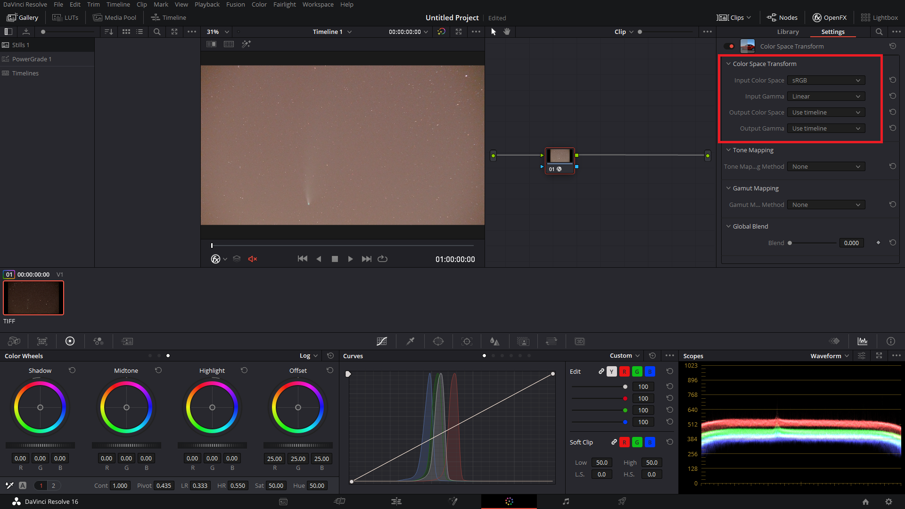
Task: Select the Qualifier eyedropper tool
Action: tap(410, 341)
